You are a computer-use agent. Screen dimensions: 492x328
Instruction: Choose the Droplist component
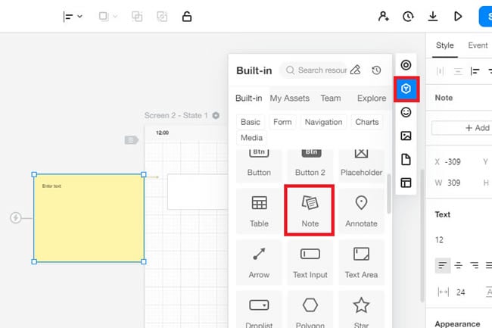pos(259,310)
